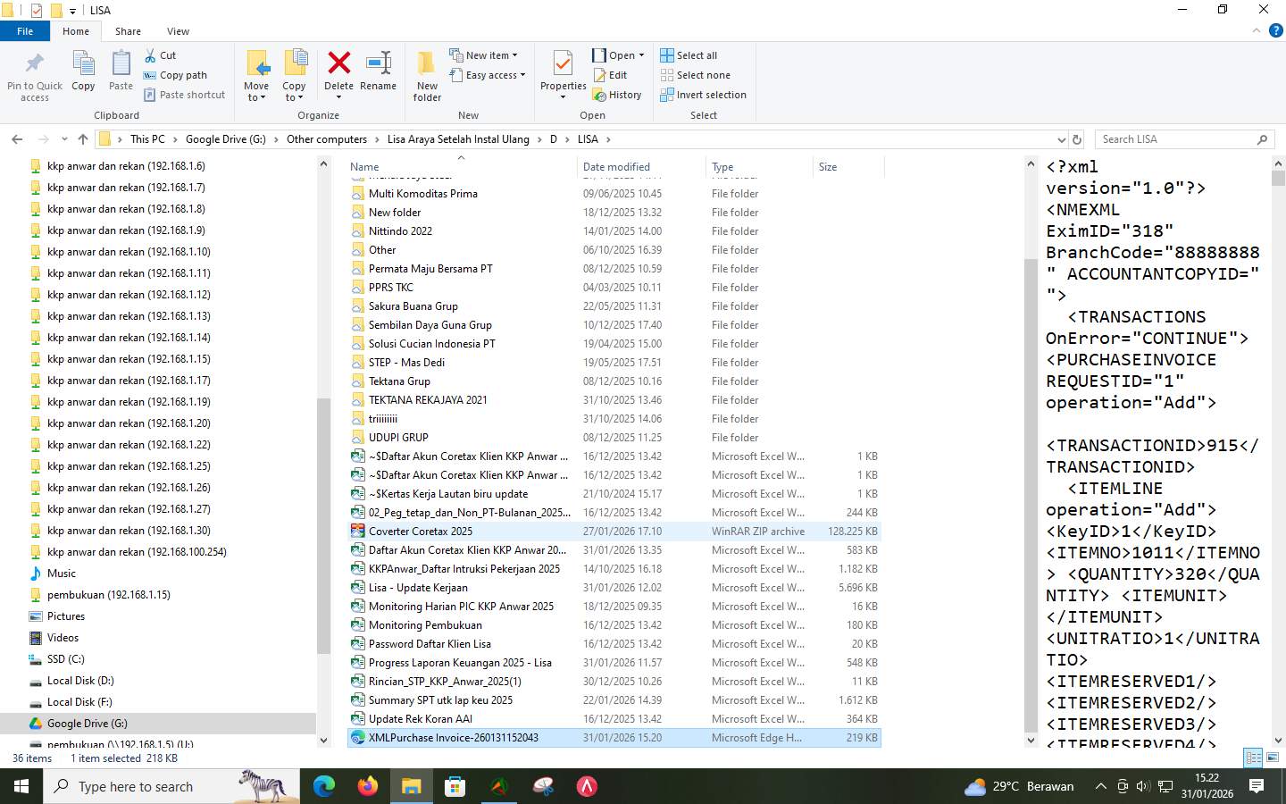Refresh the folder using the address bar icon

point(1077,138)
